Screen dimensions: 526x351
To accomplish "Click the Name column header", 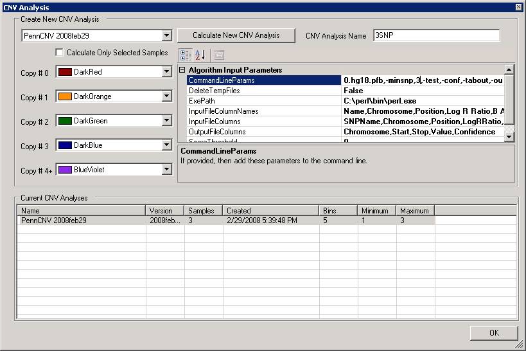I will tap(81, 211).
